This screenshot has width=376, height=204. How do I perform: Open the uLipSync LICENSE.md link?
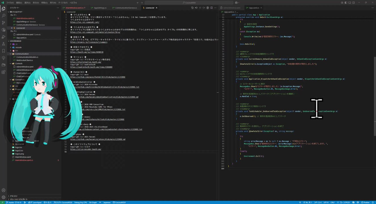point(98,139)
